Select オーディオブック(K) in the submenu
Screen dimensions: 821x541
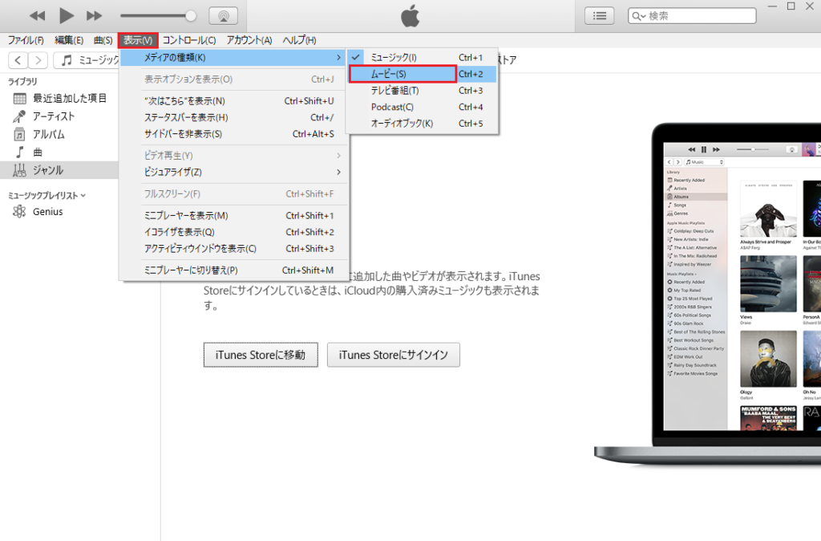pyautogui.click(x=423, y=123)
